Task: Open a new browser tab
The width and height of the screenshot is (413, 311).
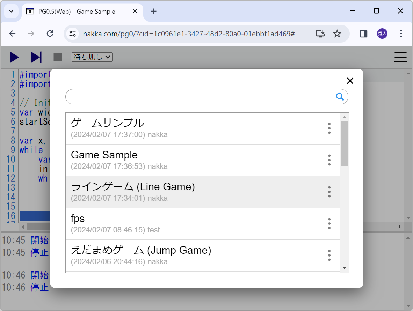Action: pos(154,11)
